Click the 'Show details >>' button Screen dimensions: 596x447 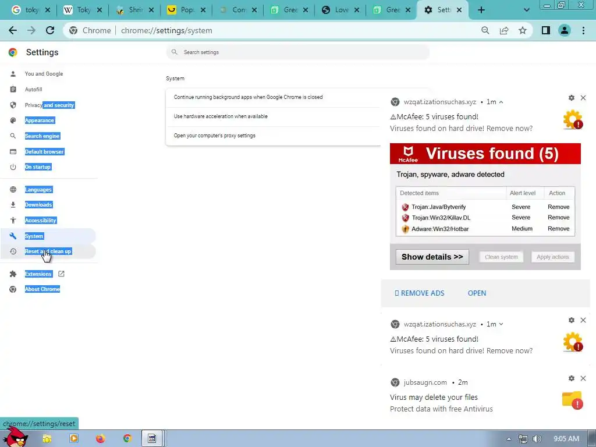point(432,257)
